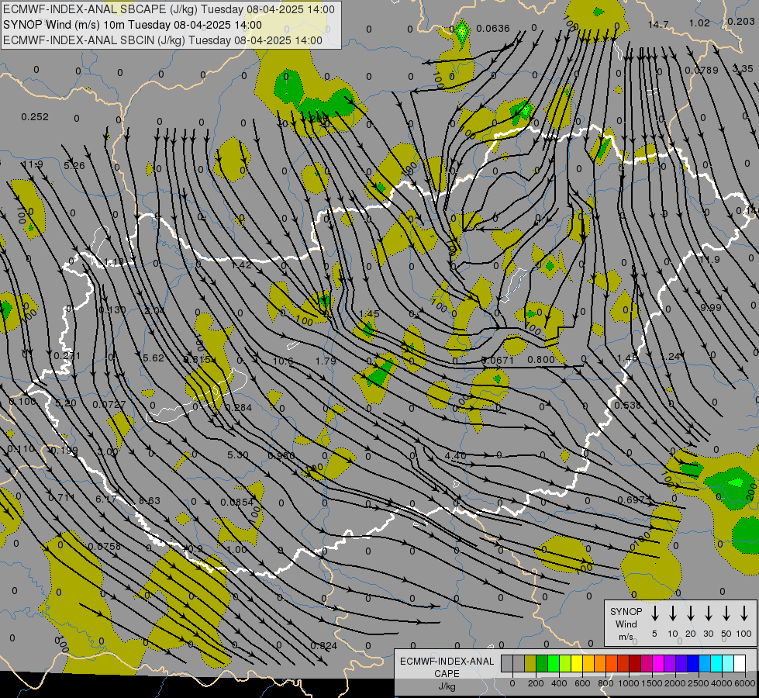759x698 pixels.
Task: Click the 400 tick on the CAPE color bar
Action: click(x=559, y=683)
